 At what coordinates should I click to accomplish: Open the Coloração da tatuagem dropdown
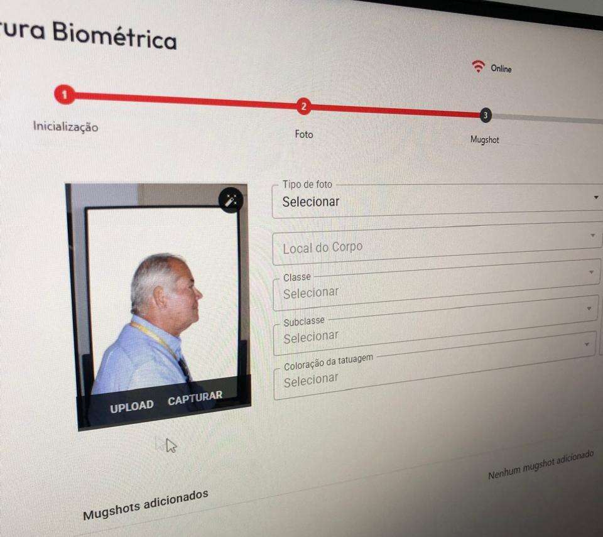coord(434,367)
